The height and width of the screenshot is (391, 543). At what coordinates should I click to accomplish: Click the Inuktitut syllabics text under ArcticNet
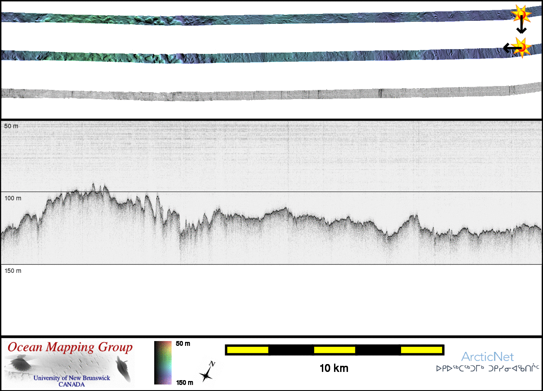pyautogui.click(x=487, y=369)
